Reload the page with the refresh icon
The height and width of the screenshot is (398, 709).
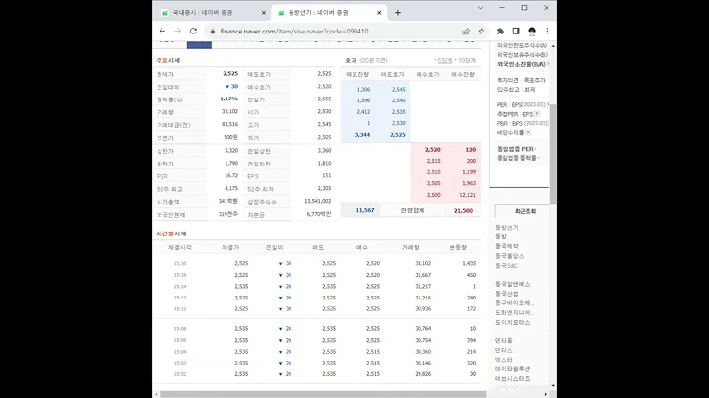coord(193,31)
